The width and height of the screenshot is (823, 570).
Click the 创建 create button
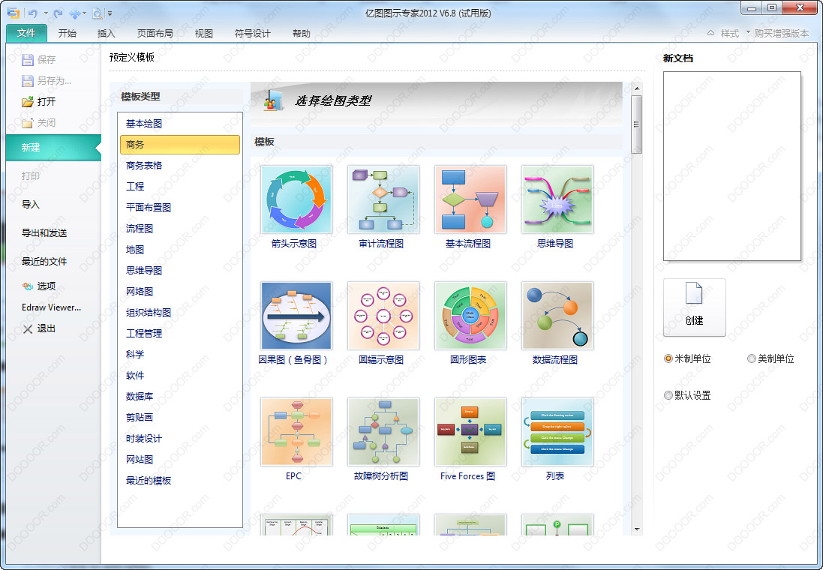pos(695,307)
